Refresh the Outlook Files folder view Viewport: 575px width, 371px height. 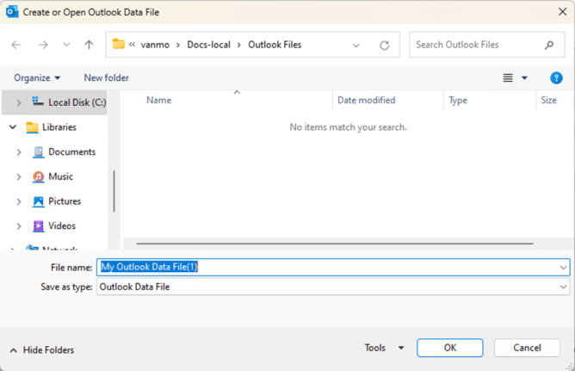point(384,45)
